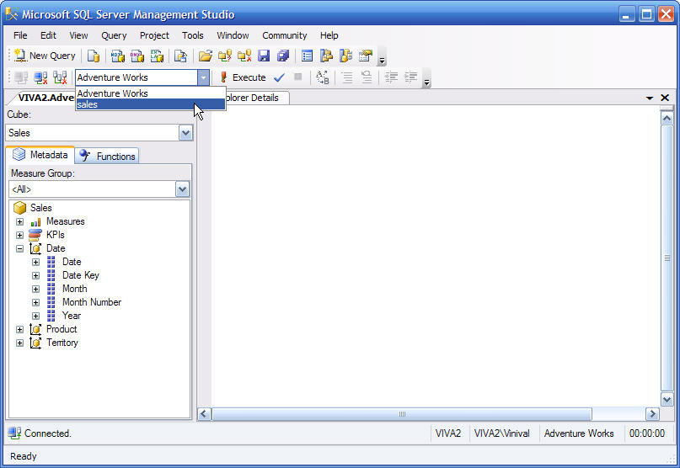Switch to the Metadata tab
Screen dimensions: 680x468
(x=40, y=155)
